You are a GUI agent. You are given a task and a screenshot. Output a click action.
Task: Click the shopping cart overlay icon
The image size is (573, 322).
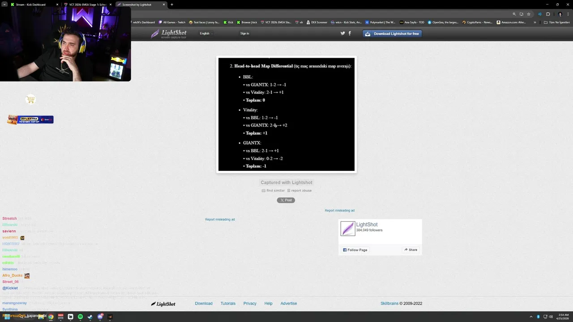click(30, 100)
